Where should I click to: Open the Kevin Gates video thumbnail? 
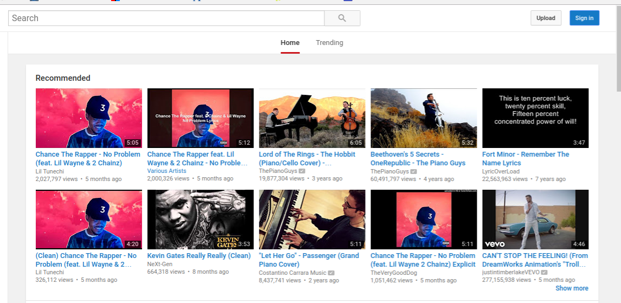200,220
